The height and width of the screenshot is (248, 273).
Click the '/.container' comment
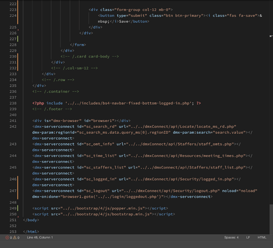[56, 92]
